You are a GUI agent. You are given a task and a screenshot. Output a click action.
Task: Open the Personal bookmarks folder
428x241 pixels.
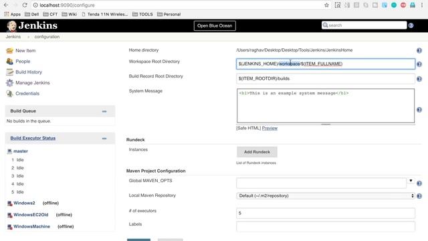(169, 14)
